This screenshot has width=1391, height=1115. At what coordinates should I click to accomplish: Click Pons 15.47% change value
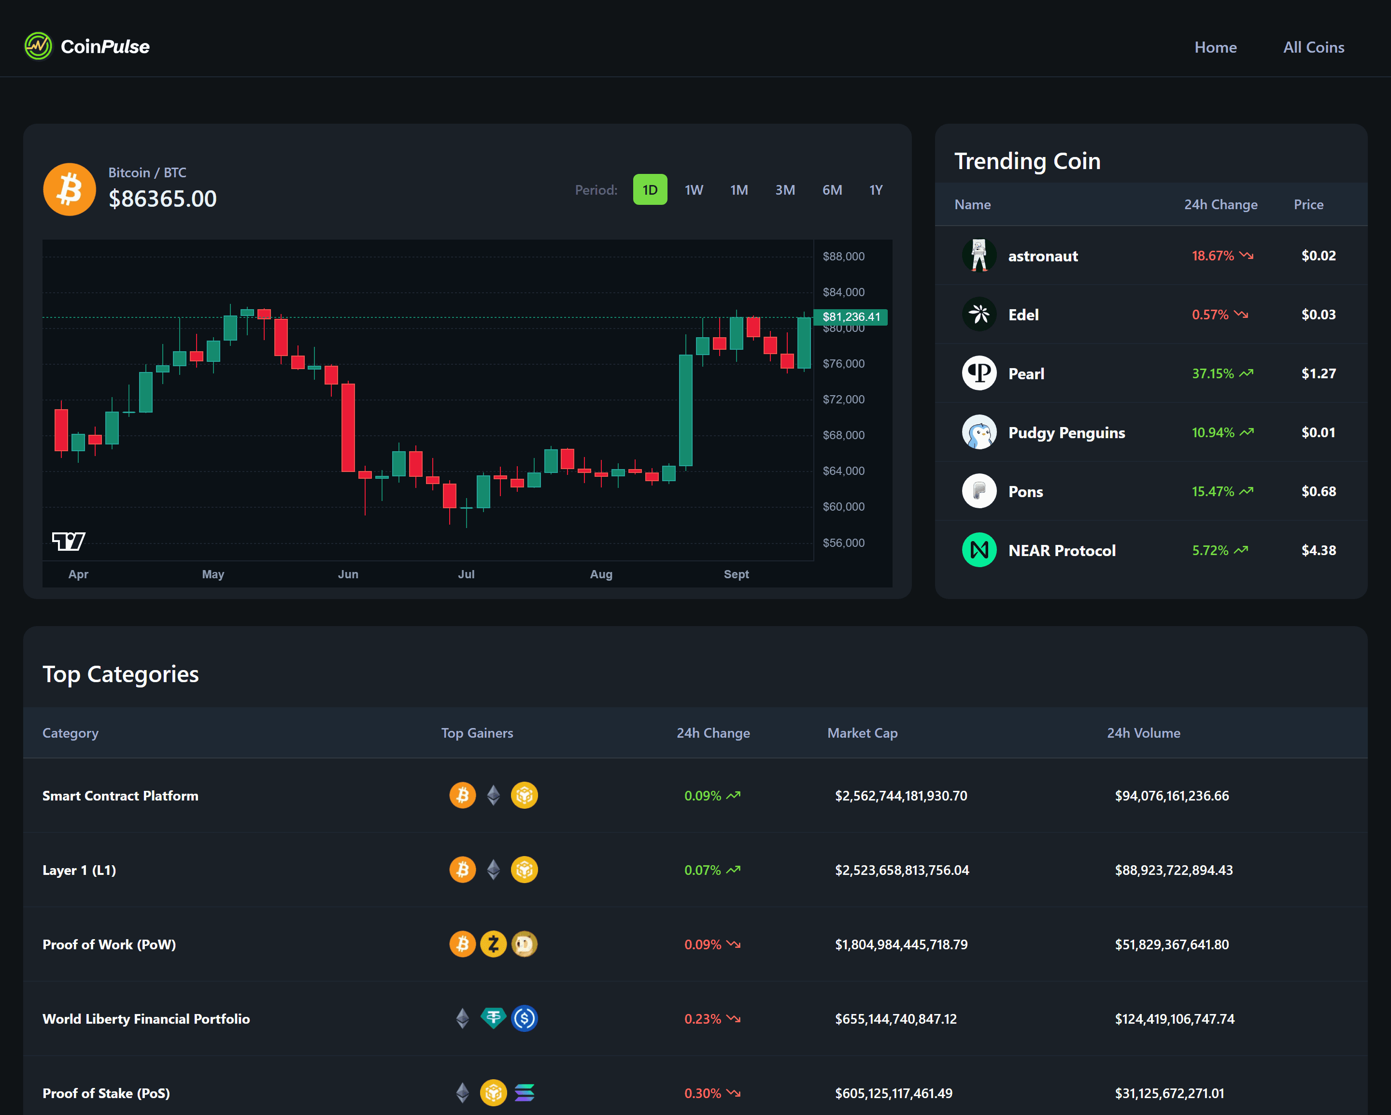[1213, 491]
